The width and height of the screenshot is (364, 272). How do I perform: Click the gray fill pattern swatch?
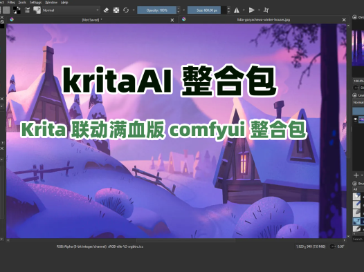point(6,10)
